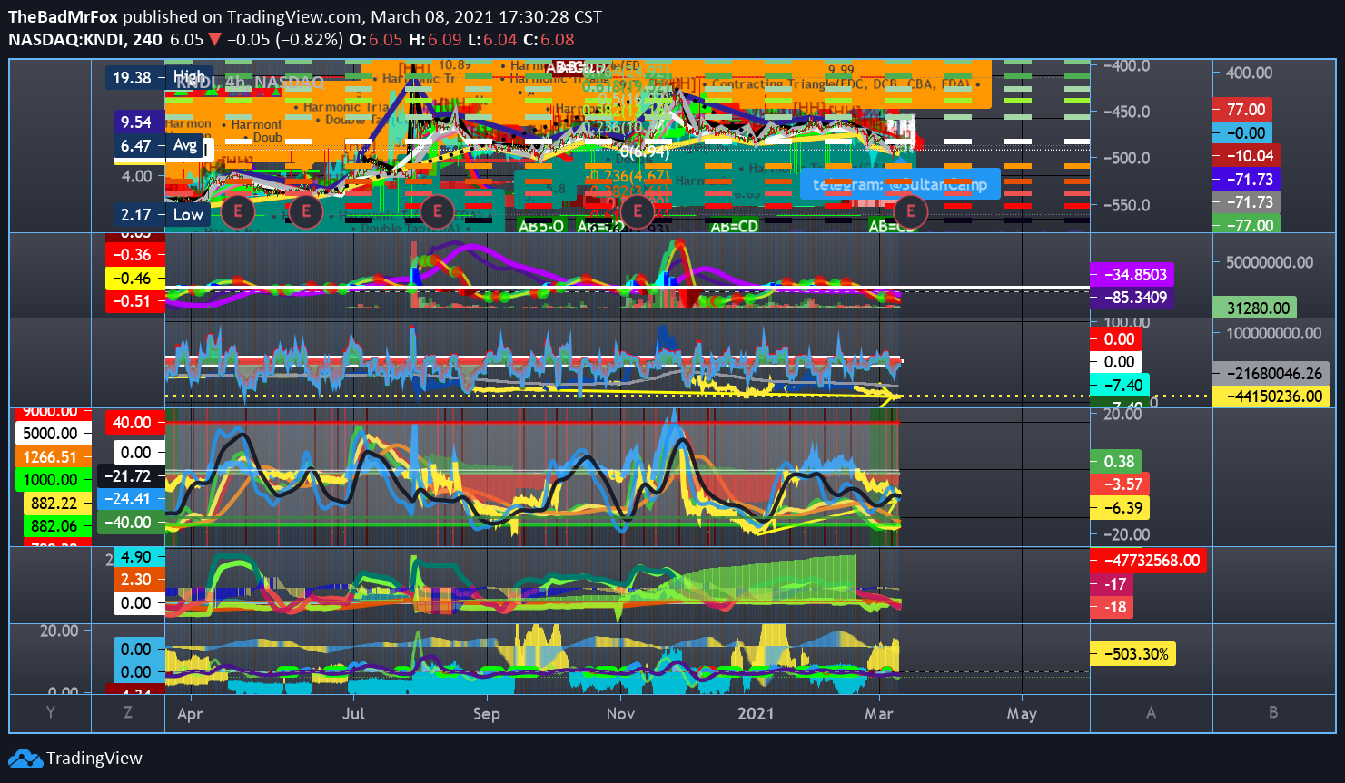Screen dimensions: 1345x783
Task: Click the green -77.00 label
Action: click(1246, 225)
